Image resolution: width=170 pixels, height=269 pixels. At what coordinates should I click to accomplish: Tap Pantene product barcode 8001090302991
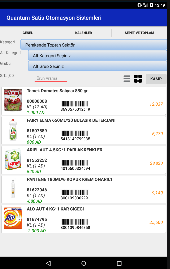[x=75, y=195]
